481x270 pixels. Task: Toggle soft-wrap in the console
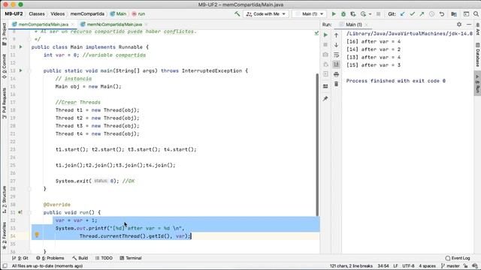[x=336, y=55]
